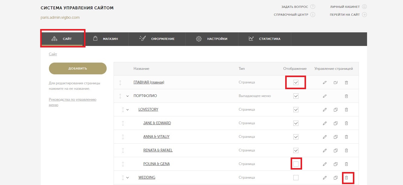Check the display checkbox for WEDDING page
Image resolution: width=403 pixels, height=185 pixels.
tap(296, 177)
